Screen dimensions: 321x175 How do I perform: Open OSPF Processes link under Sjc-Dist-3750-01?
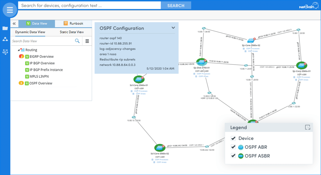coord(203,74)
